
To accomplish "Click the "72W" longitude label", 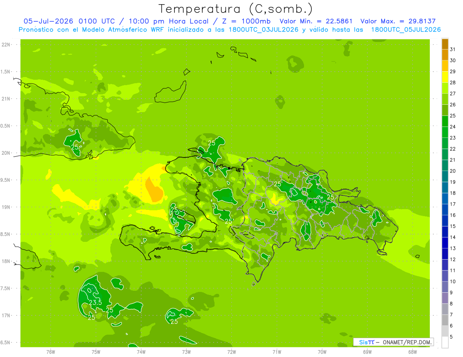I will [x=231, y=352].
